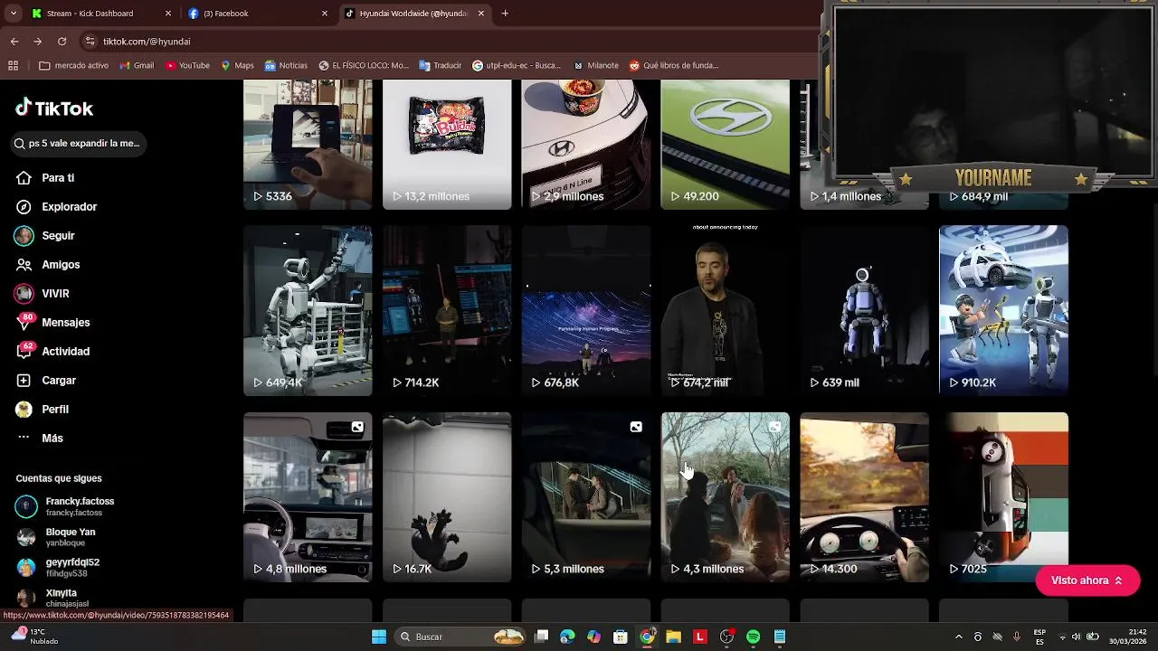The height and width of the screenshot is (651, 1158).
Task: Open mercado activo bookmark folder
Action: pyautogui.click(x=74, y=65)
